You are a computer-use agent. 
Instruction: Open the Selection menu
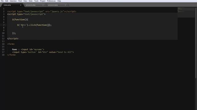click(13, 1)
